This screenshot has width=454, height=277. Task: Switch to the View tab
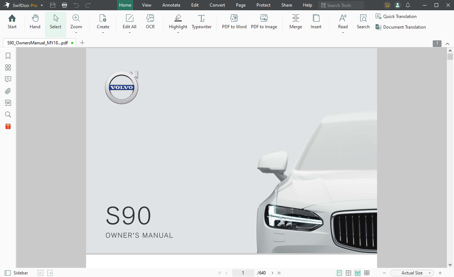pos(147,5)
